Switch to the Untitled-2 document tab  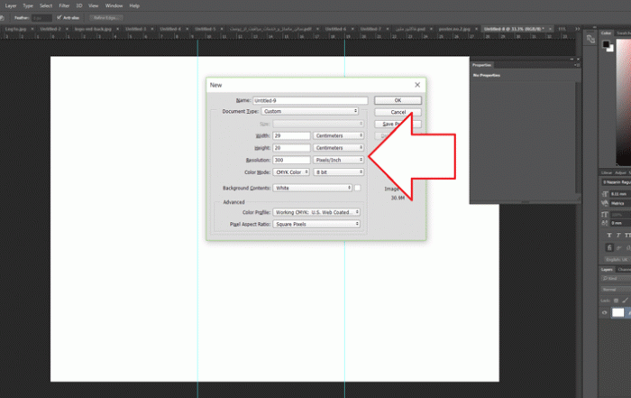(50, 29)
